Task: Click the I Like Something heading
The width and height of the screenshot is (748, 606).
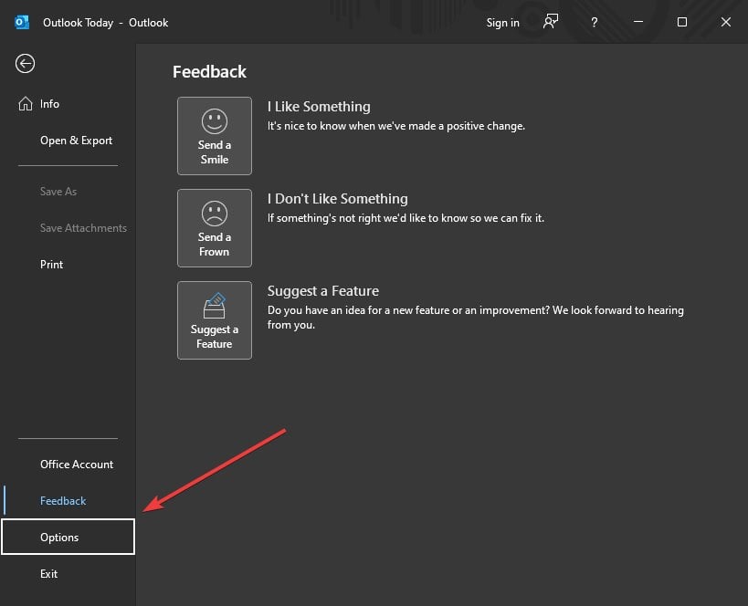Action: pyautogui.click(x=318, y=106)
